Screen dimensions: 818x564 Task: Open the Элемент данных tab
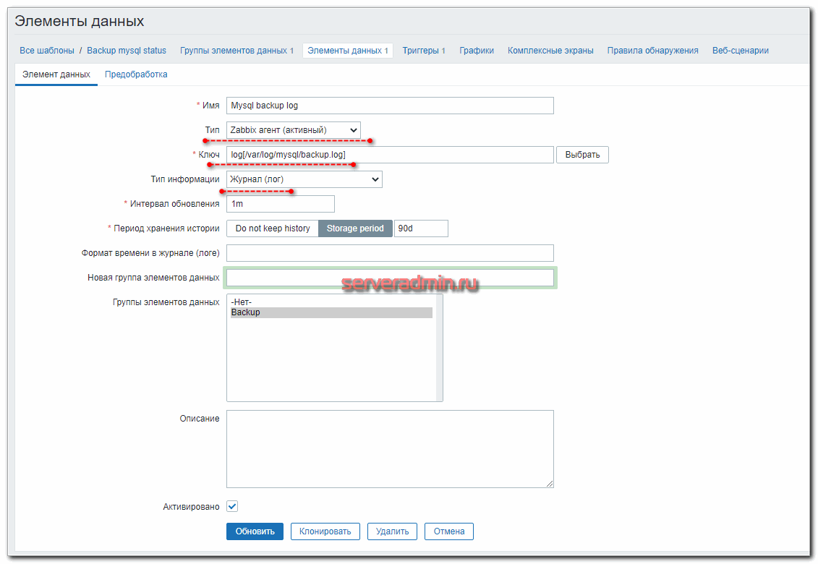56,74
